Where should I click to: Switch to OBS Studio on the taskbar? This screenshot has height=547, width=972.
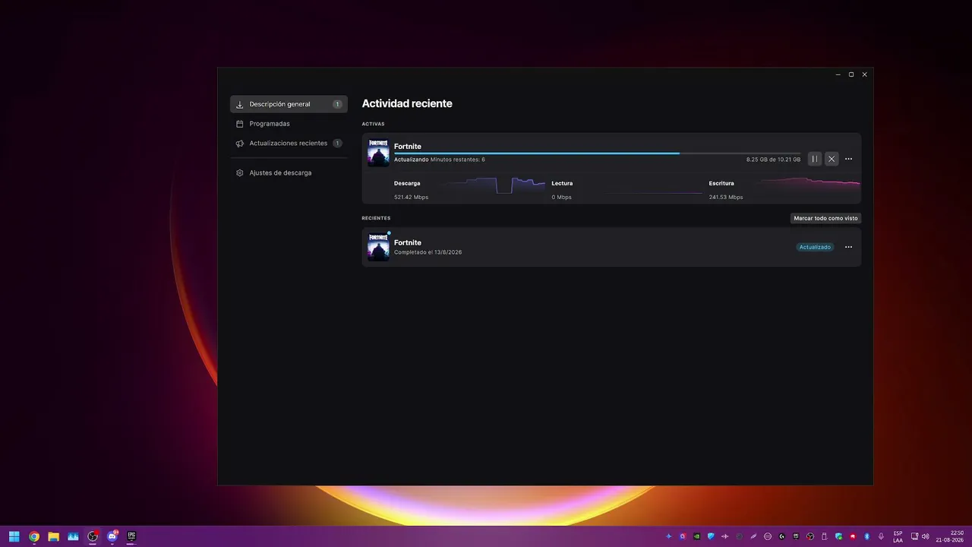point(93,536)
